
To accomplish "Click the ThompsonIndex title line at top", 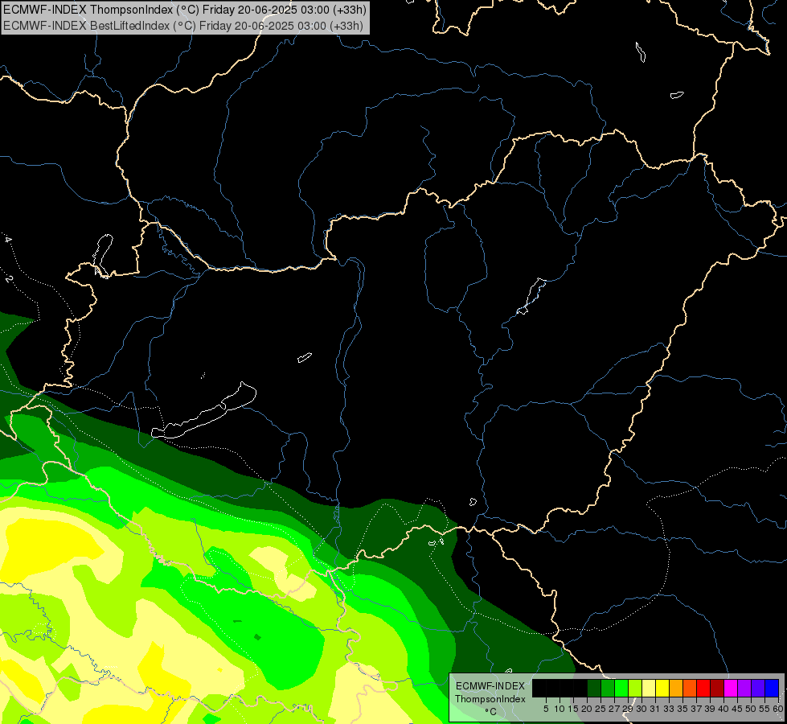I will (185, 10).
